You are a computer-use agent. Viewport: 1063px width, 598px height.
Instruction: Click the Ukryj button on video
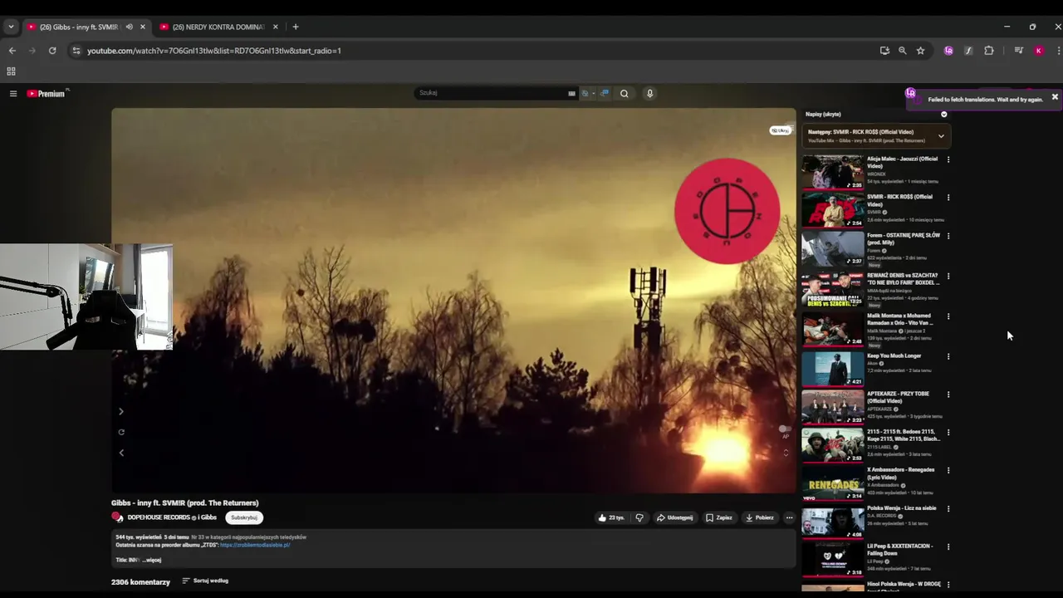tap(780, 130)
